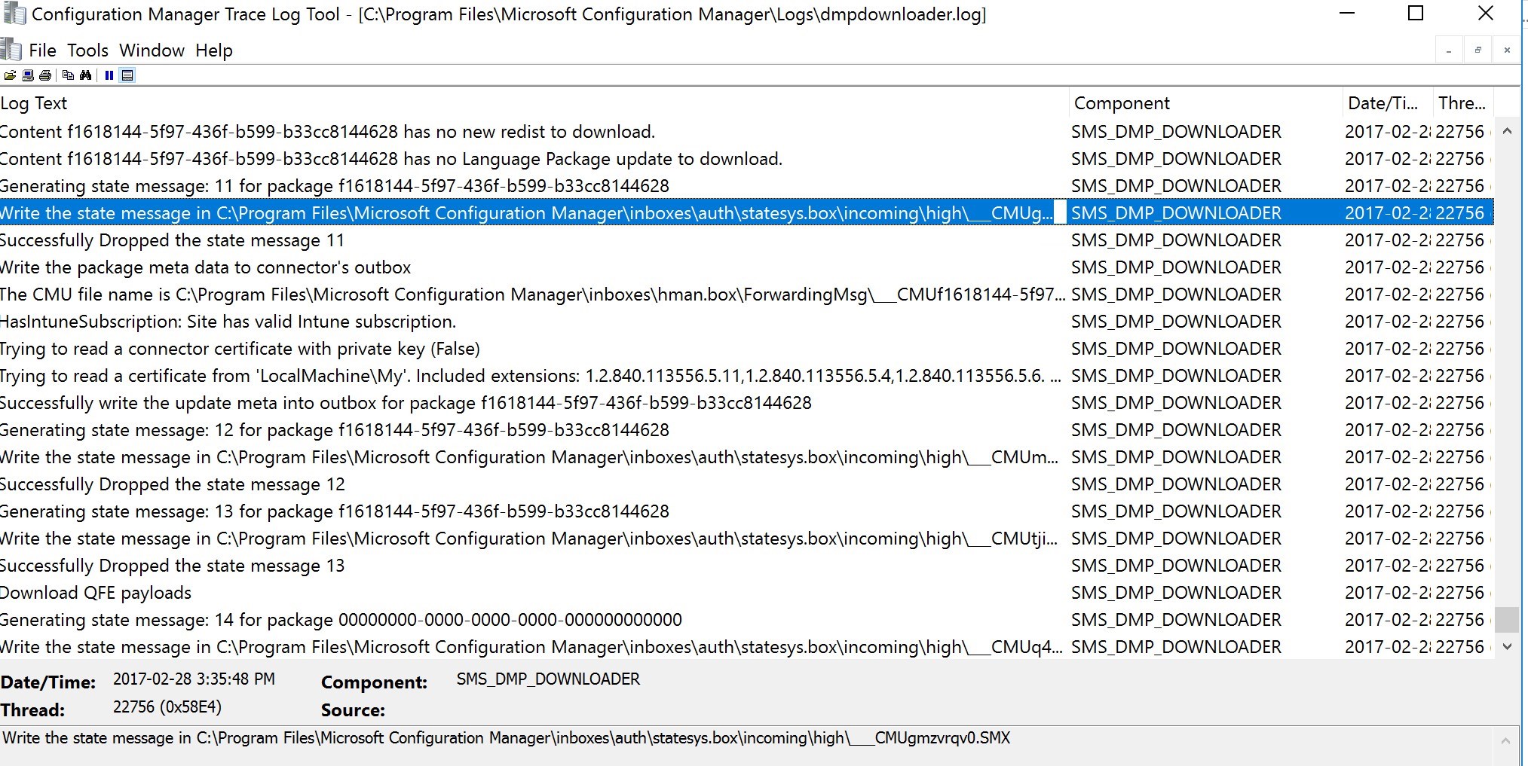Select row 'Successfully Dropped the state message 12'
The height and width of the screenshot is (766, 1528).
pyautogui.click(x=746, y=484)
